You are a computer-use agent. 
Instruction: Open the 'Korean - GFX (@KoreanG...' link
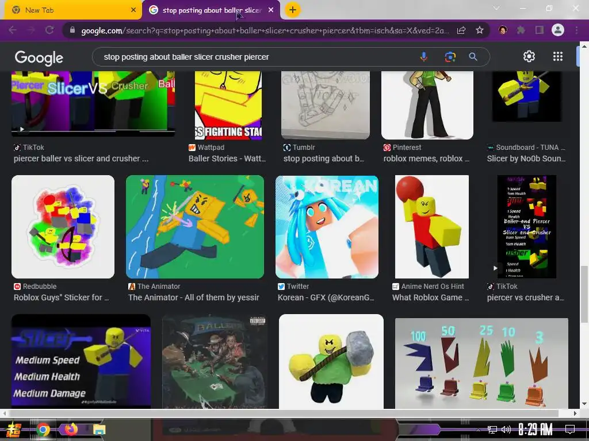(x=326, y=297)
